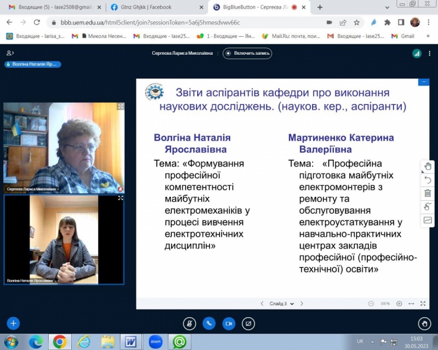The height and width of the screenshot is (350, 438).
Task: Toggle screen sharing button
Action: pyautogui.click(x=249, y=323)
